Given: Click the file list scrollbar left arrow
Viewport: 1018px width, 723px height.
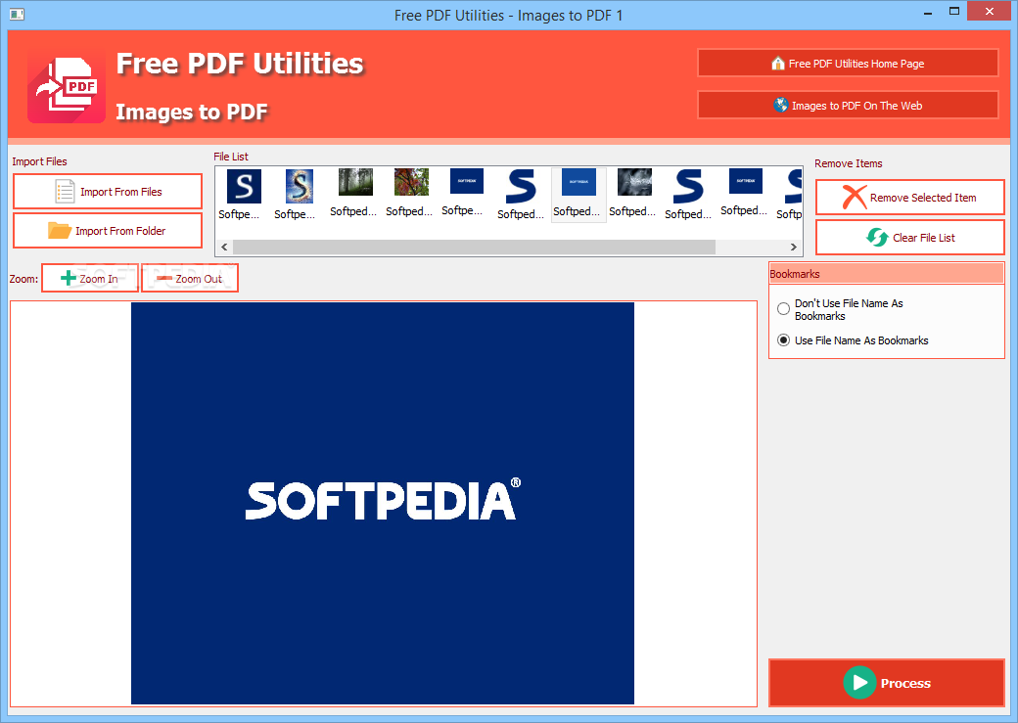Looking at the screenshot, I should coord(224,248).
